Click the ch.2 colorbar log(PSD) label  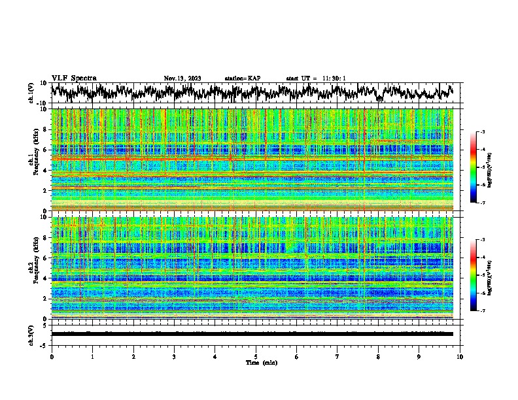(490, 278)
